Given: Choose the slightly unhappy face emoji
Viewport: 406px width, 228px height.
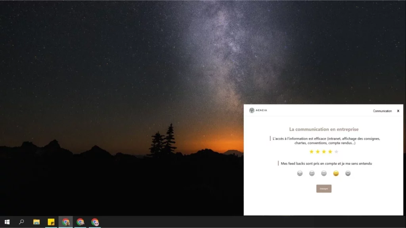Looking at the screenshot, I should pos(312,173).
